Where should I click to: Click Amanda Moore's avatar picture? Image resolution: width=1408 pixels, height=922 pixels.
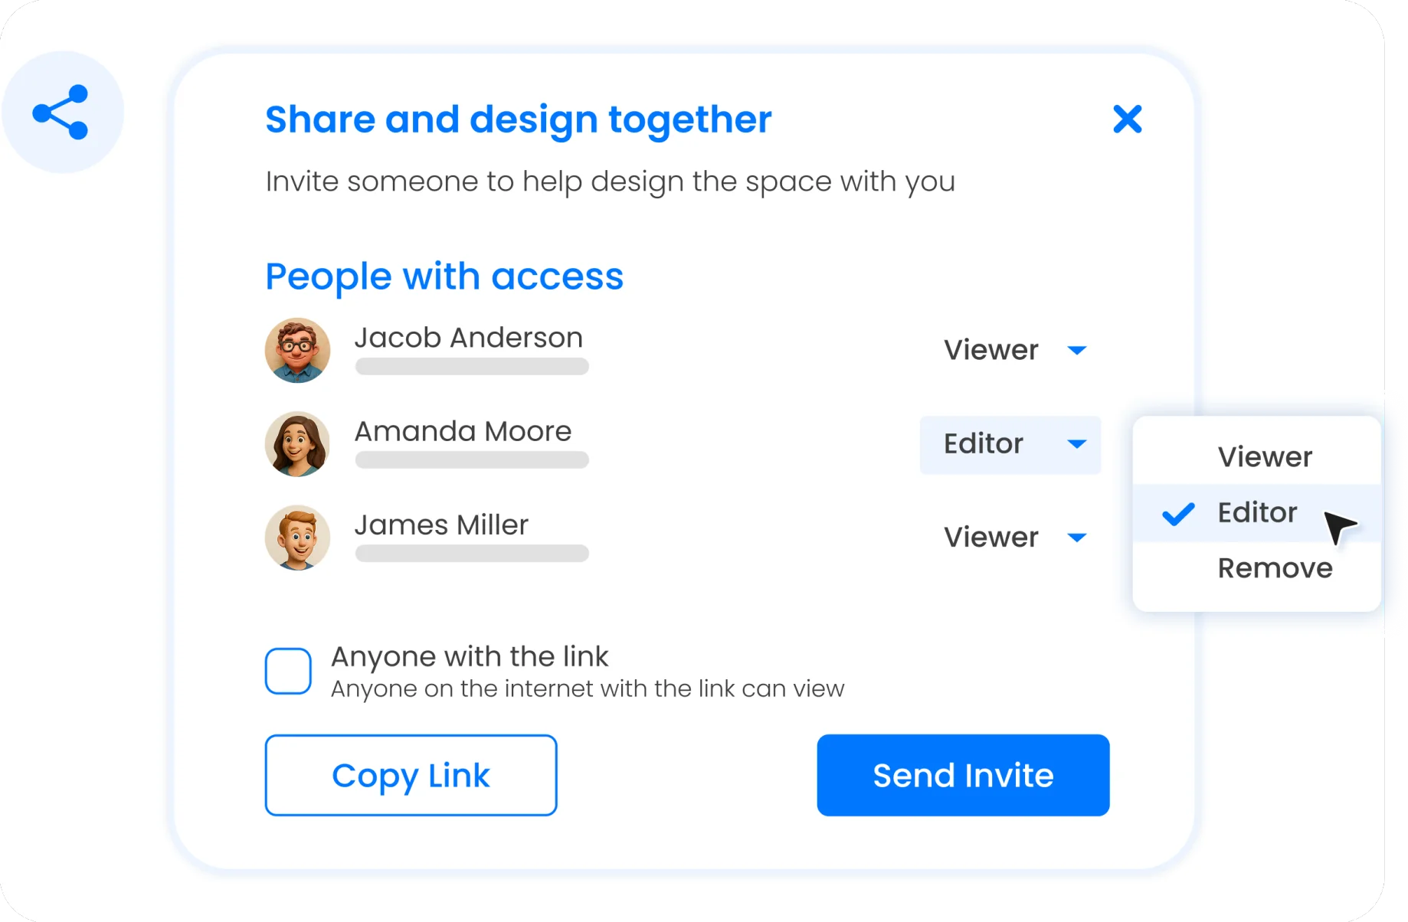coord(297,443)
